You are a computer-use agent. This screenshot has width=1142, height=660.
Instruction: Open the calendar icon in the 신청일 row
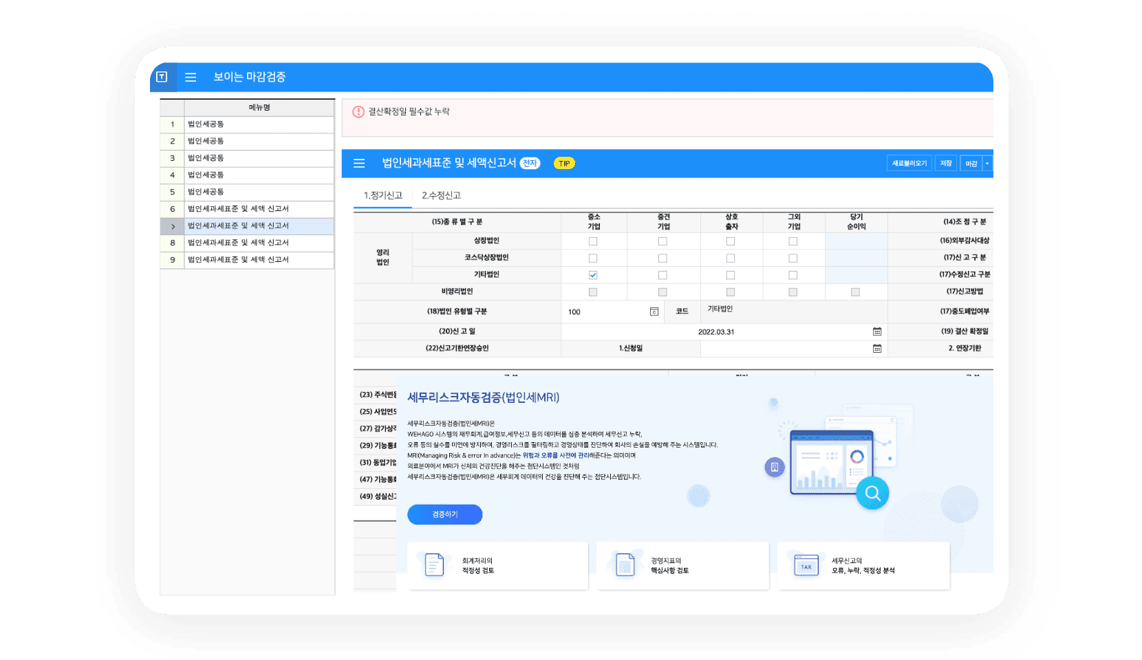[877, 349]
